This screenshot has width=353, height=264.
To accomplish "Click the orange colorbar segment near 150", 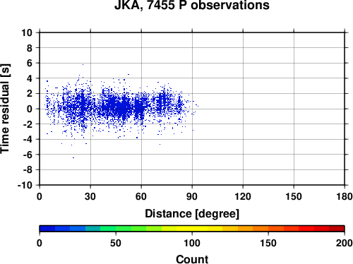I will 261,229.
